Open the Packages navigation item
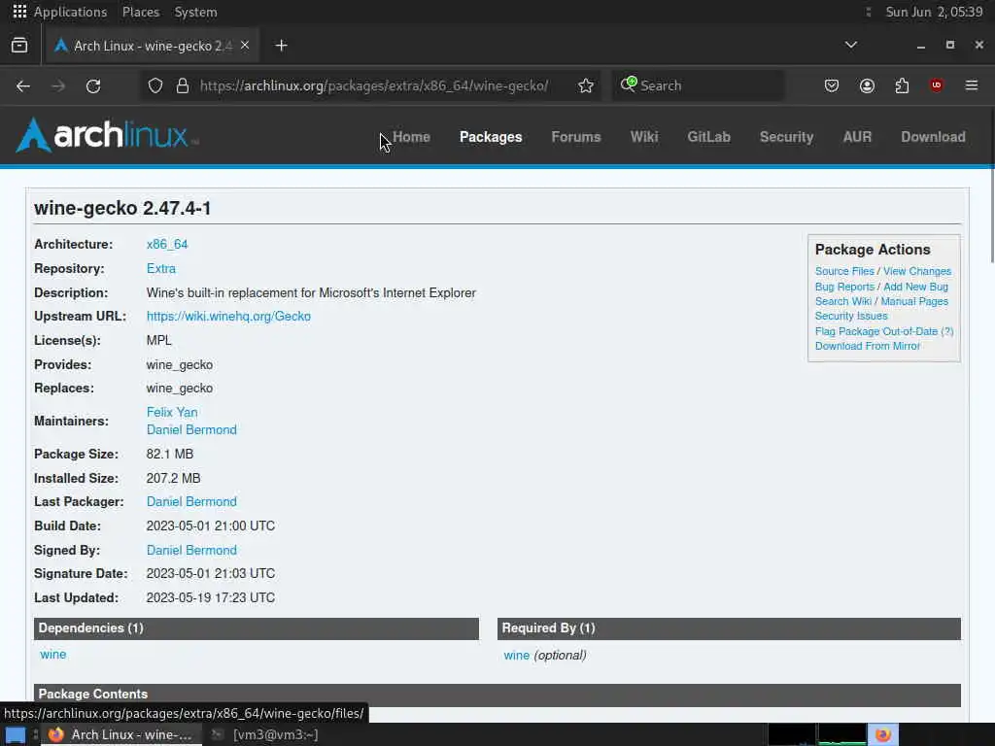 coord(491,137)
